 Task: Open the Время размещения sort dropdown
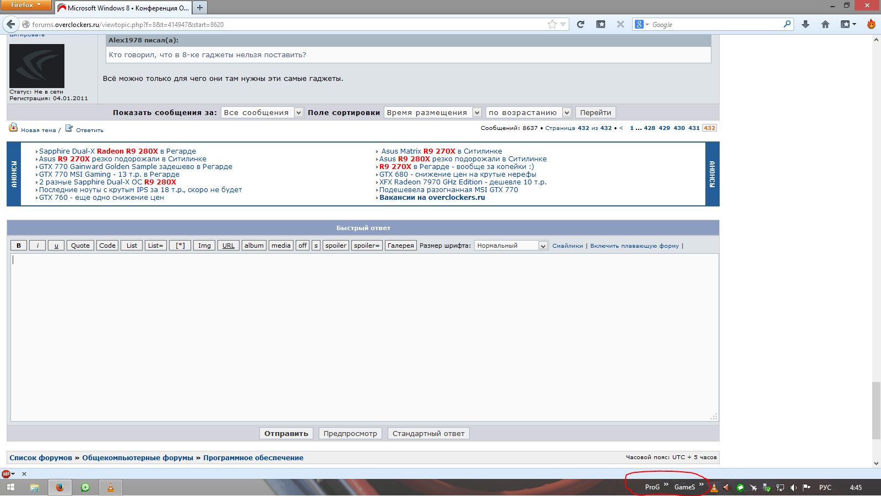coord(433,112)
